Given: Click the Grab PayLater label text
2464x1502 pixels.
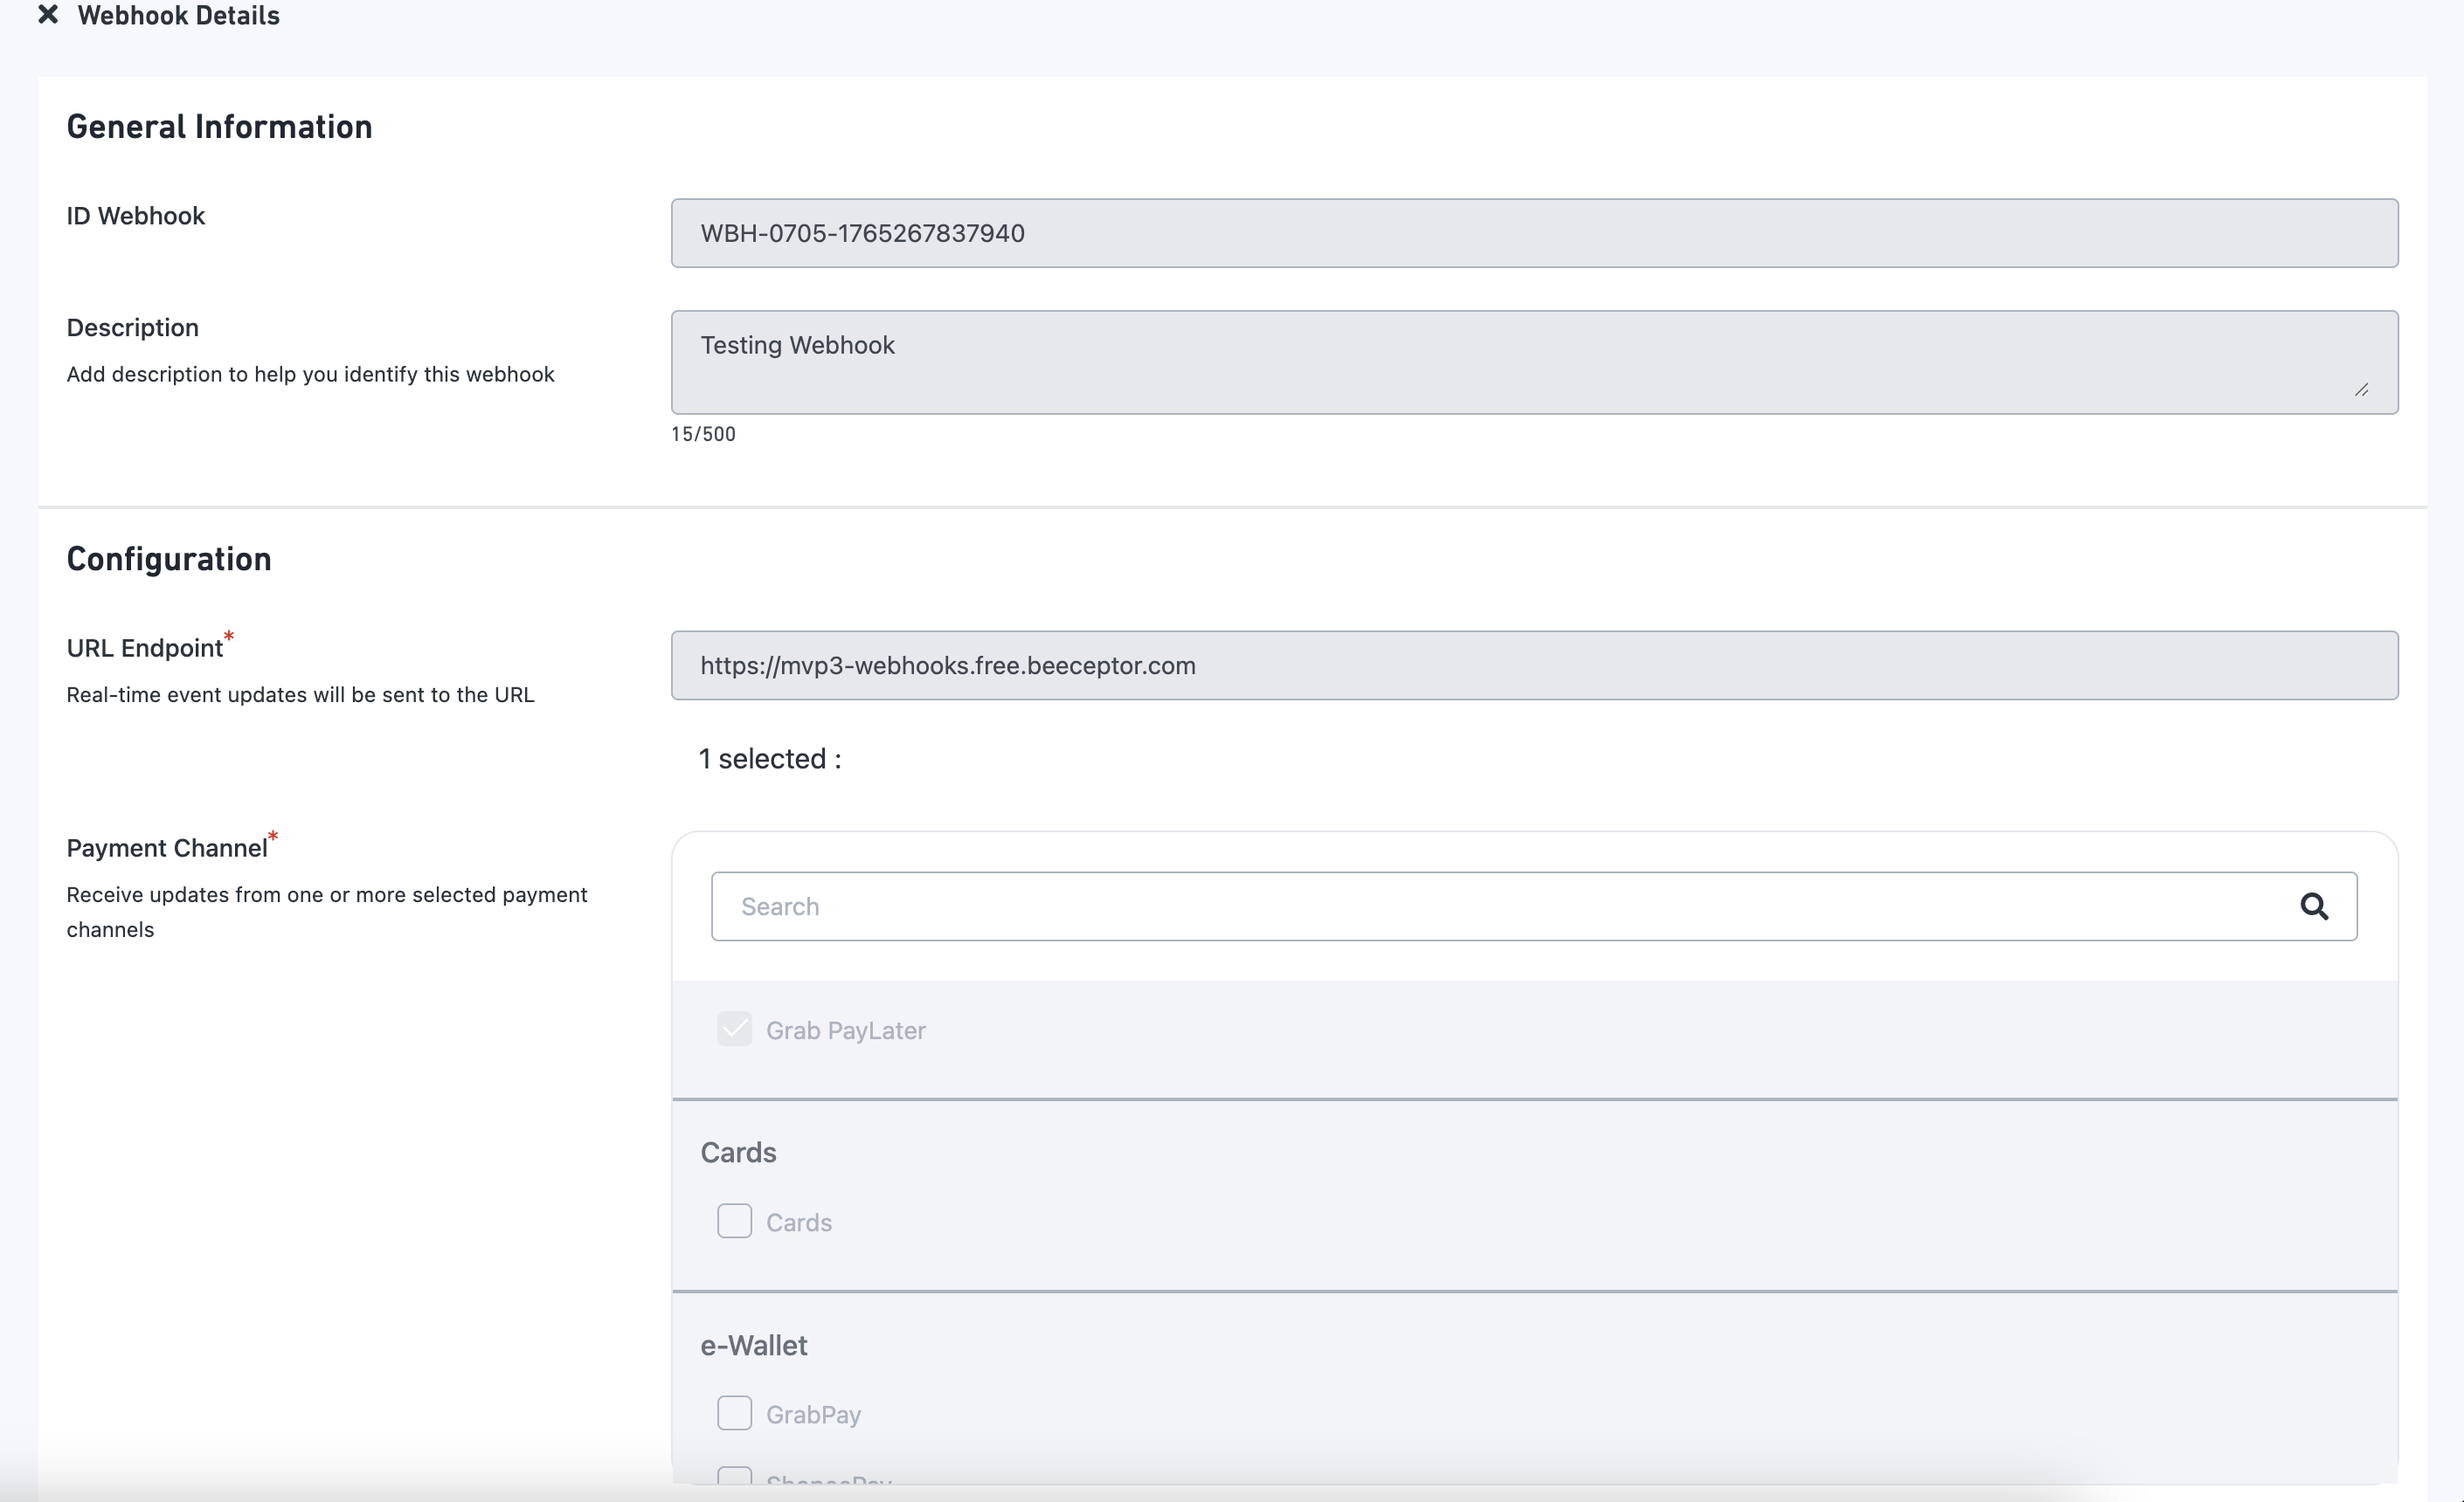Looking at the screenshot, I should click(x=845, y=1030).
